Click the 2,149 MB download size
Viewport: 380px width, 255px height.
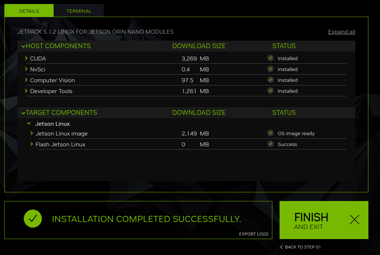(195, 134)
